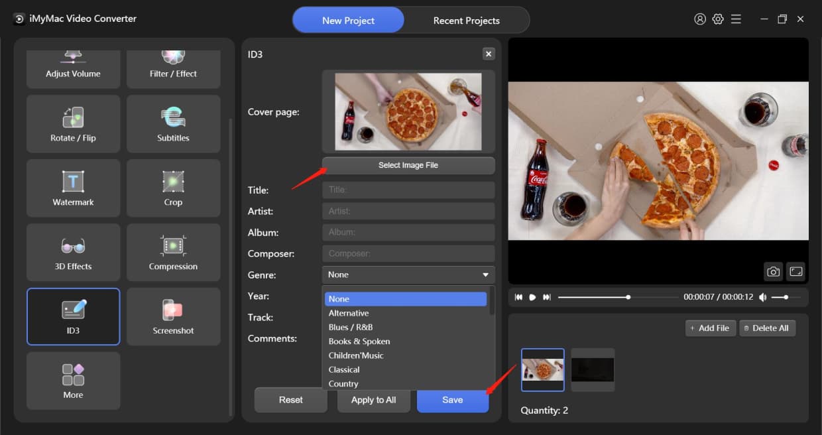
Task: Click the 00:00:07 / 00:00:12 time display
Action: point(718,297)
